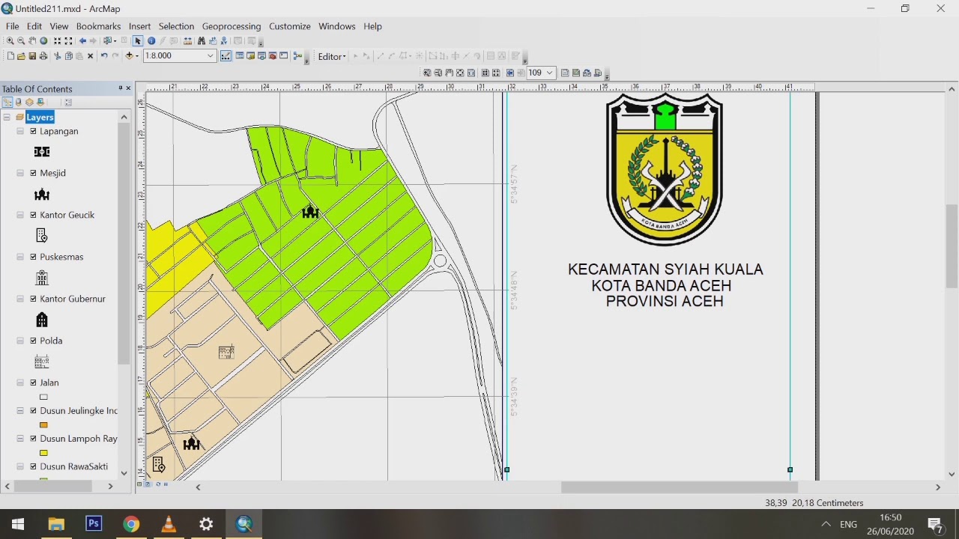Select the Zoom Out tool
This screenshot has width=959, height=539.
pyautogui.click(x=21, y=41)
